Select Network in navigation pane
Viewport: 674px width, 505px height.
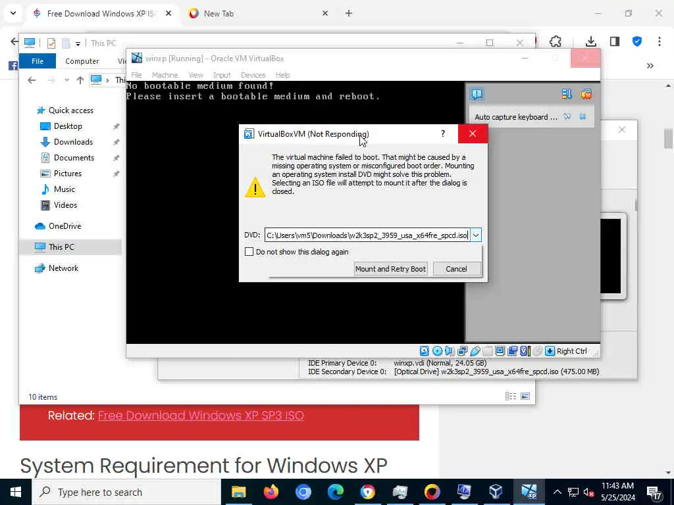point(63,268)
